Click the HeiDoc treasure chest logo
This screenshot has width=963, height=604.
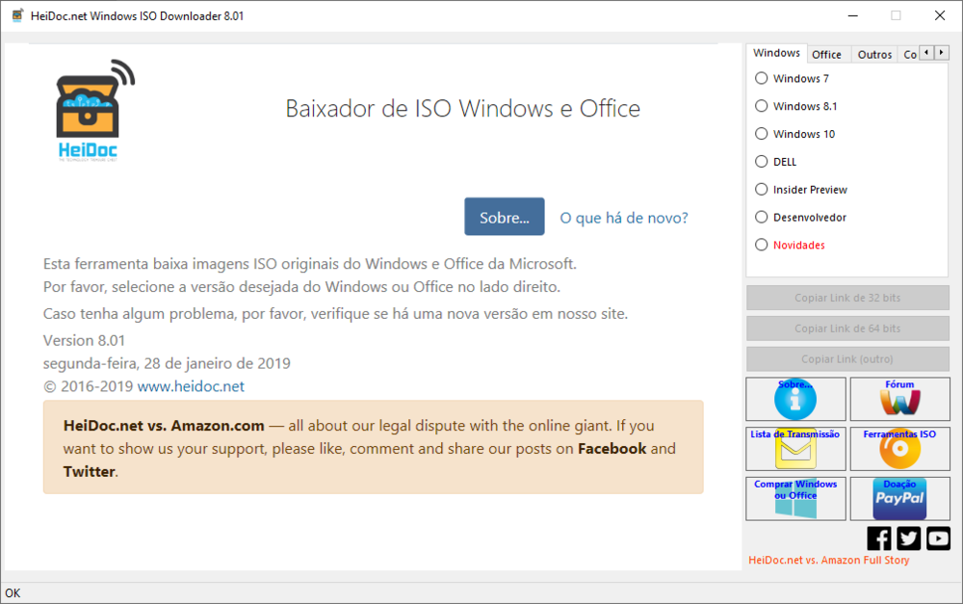click(93, 111)
